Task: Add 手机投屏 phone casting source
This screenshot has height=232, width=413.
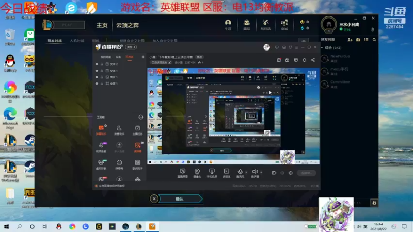Action: [x=212, y=173]
